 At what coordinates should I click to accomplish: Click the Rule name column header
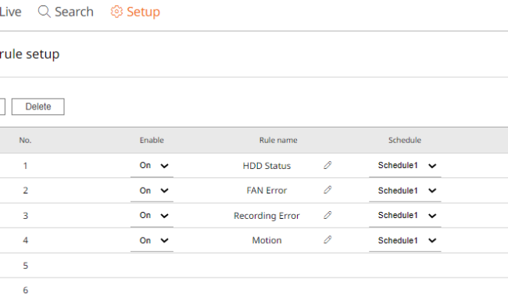pos(278,140)
